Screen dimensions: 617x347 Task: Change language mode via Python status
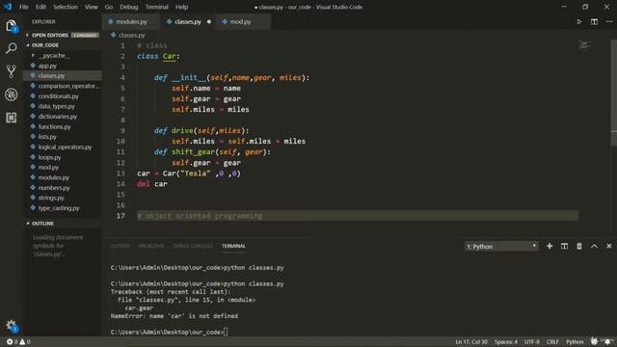click(x=575, y=341)
